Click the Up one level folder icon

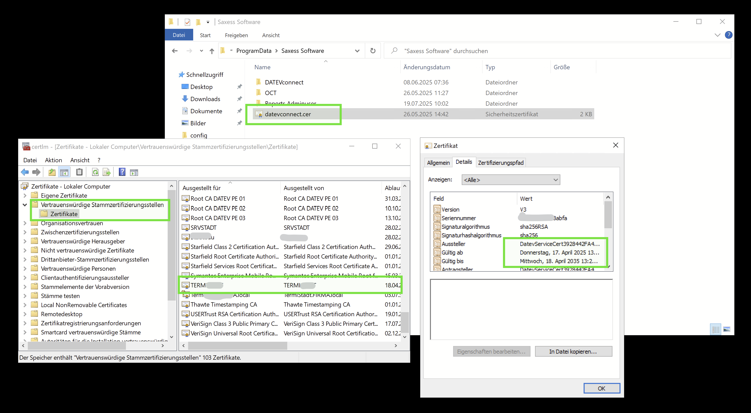click(x=52, y=172)
